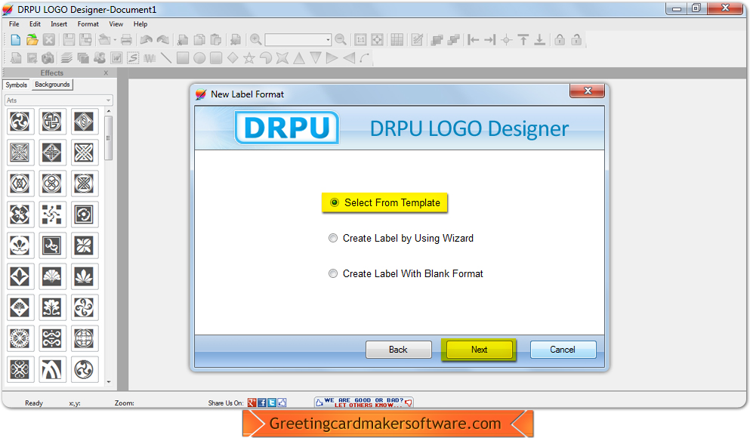Select the Ellipse shape tool

199,58
